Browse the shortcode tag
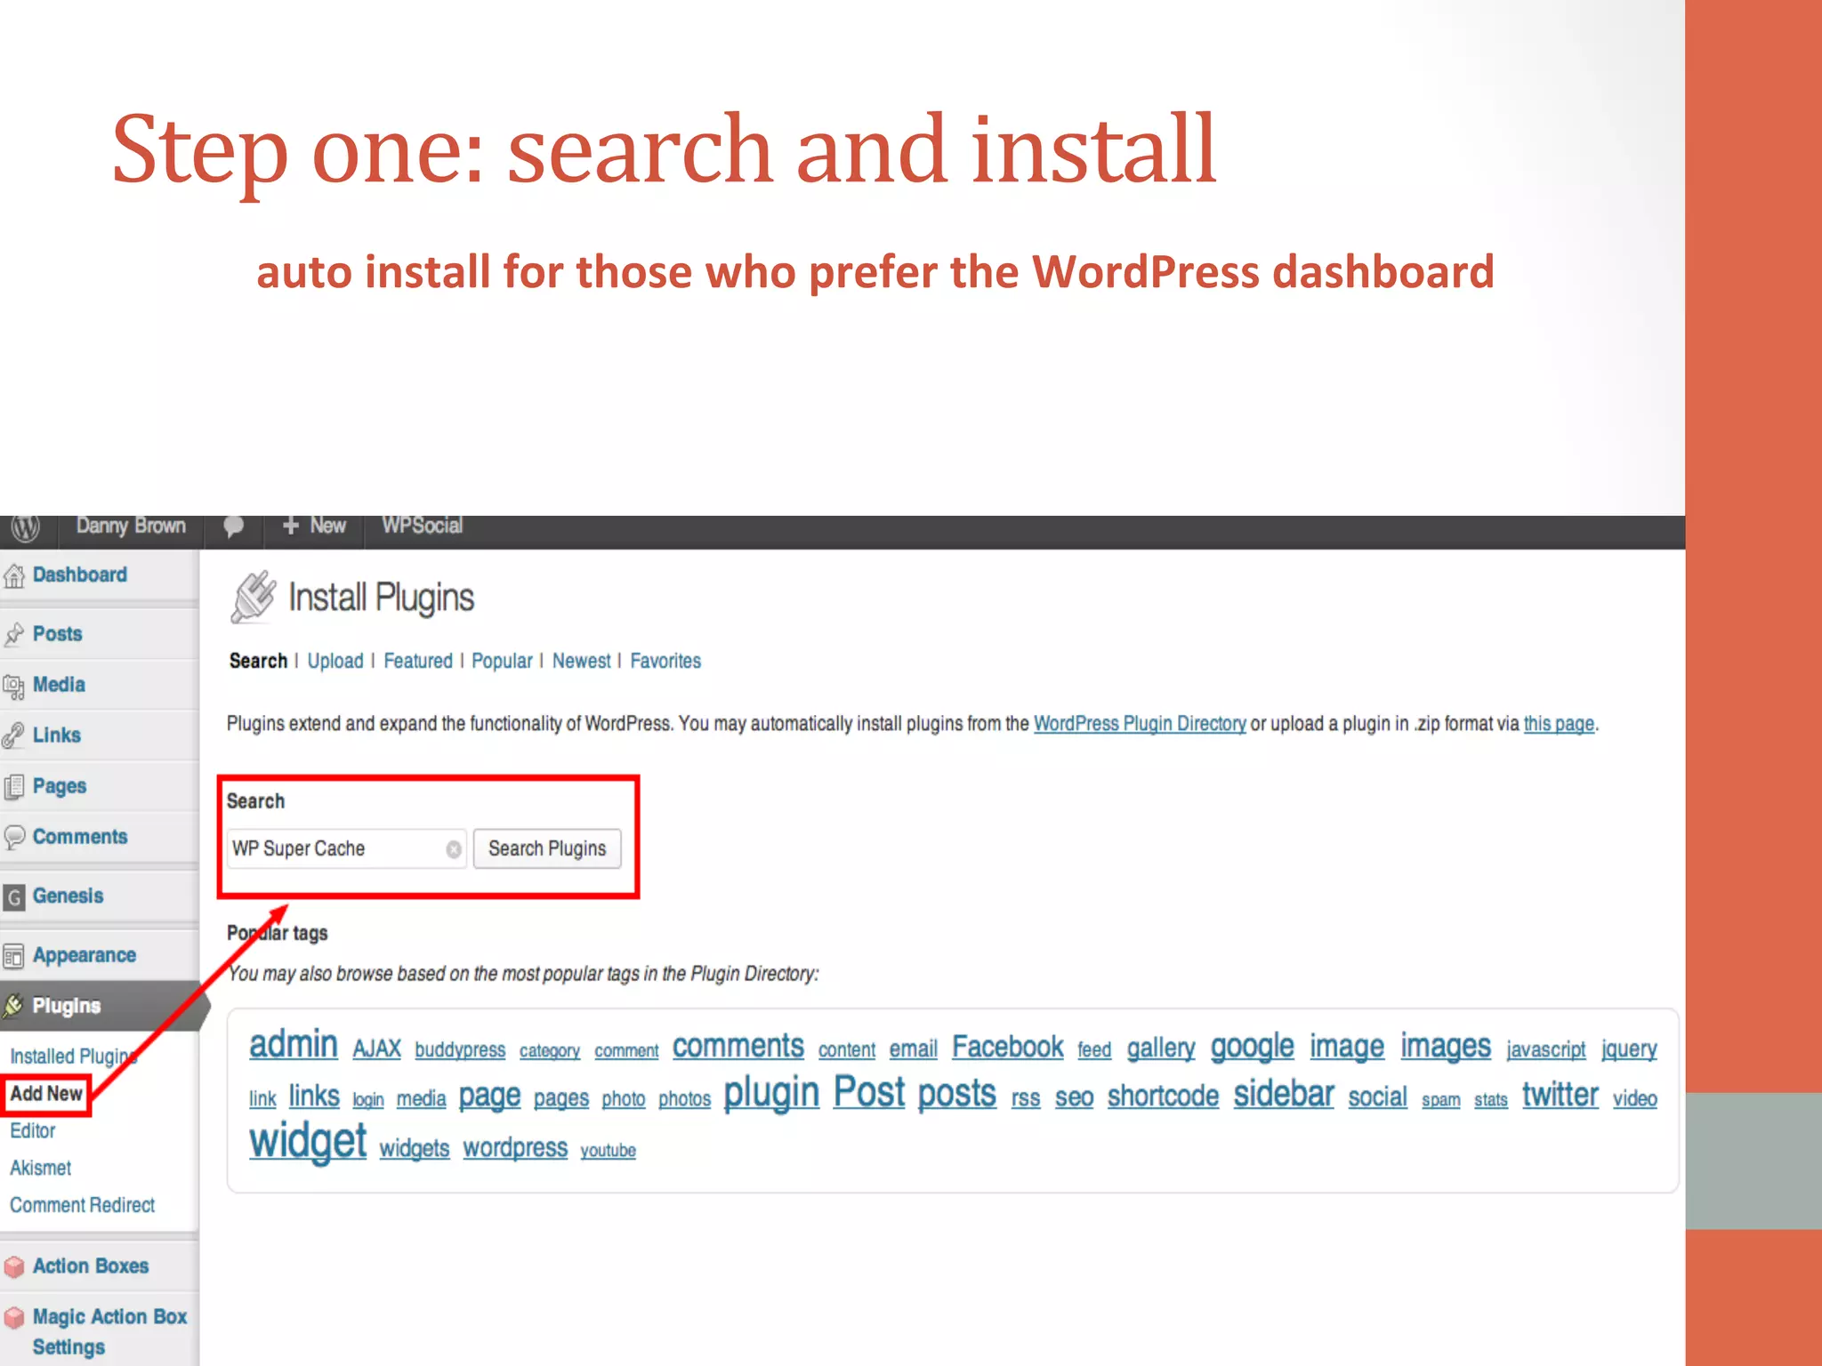 coord(1163,1096)
